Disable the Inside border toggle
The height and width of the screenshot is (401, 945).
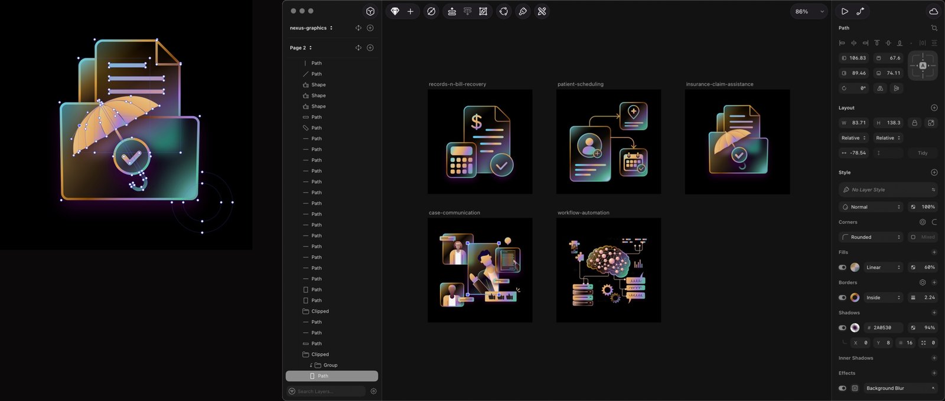point(842,297)
